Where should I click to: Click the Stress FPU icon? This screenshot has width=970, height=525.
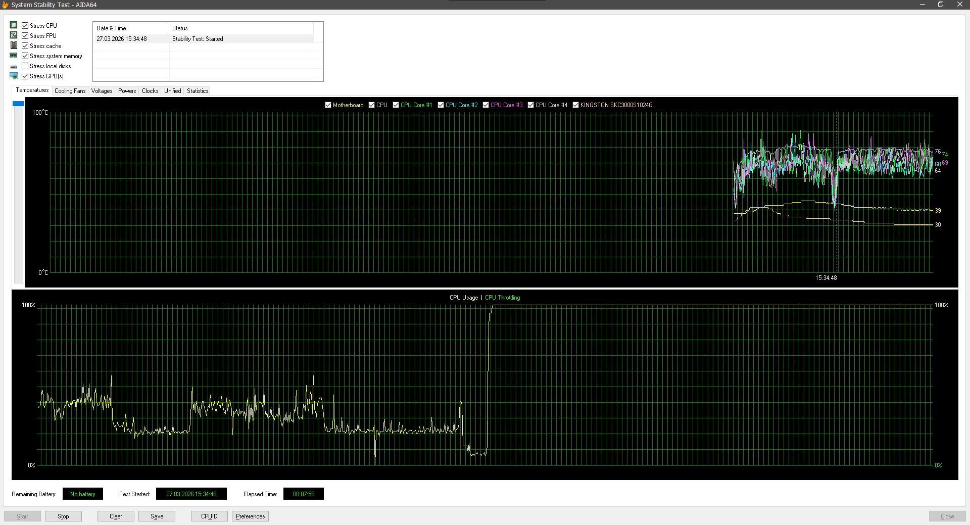tap(14, 35)
